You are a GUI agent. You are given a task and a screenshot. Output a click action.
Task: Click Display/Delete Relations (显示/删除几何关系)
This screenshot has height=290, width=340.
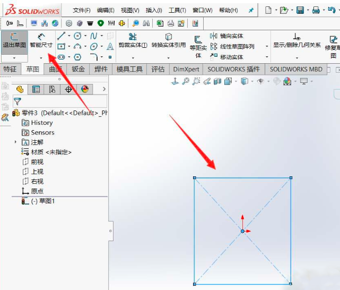297,40
